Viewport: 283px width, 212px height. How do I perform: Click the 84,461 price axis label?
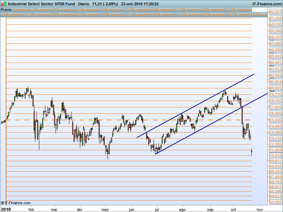tap(276, 63)
